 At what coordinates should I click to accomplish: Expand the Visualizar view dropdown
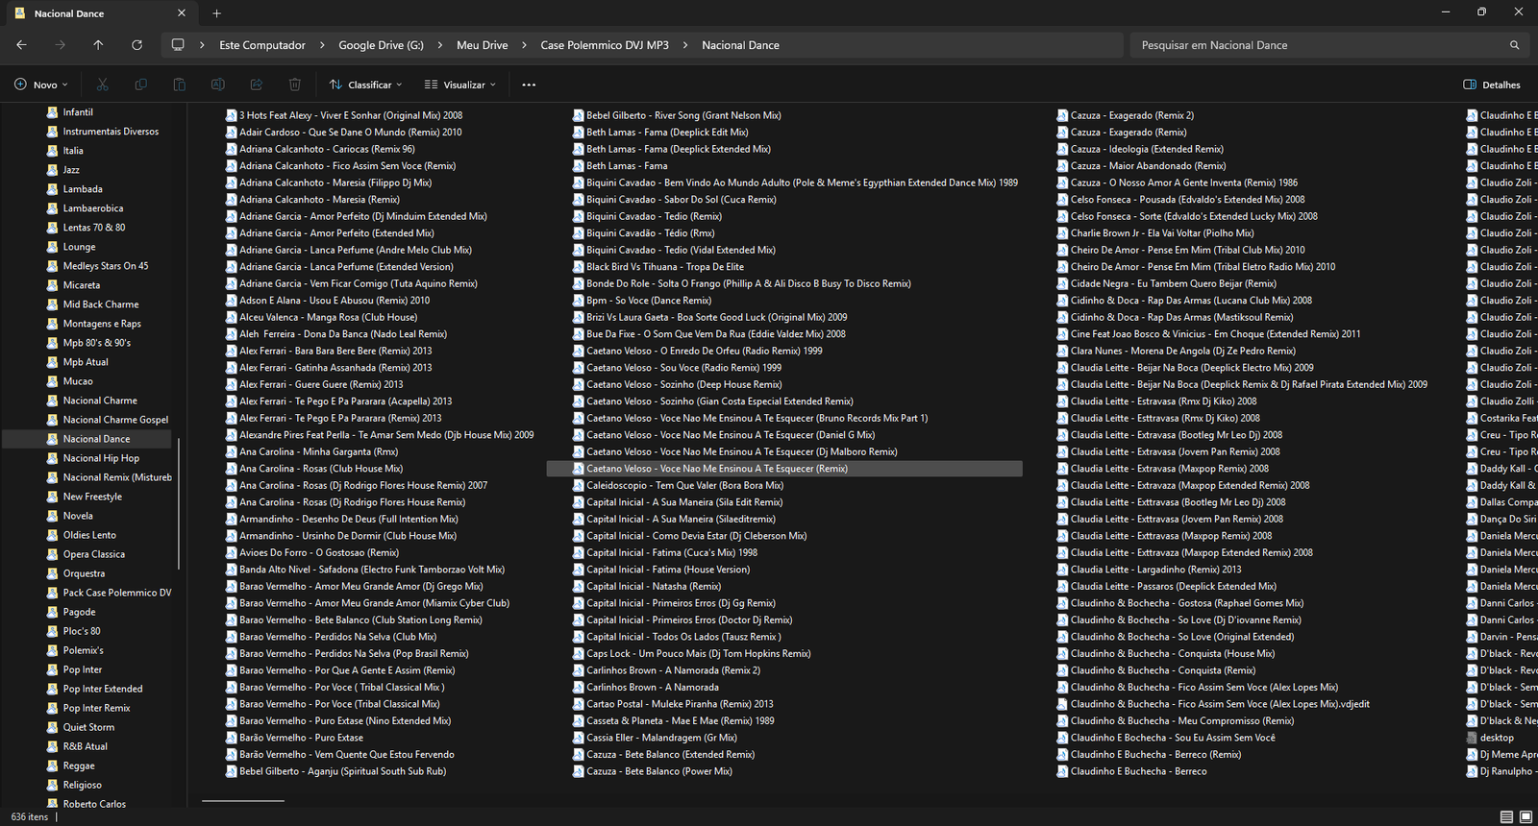coord(460,85)
